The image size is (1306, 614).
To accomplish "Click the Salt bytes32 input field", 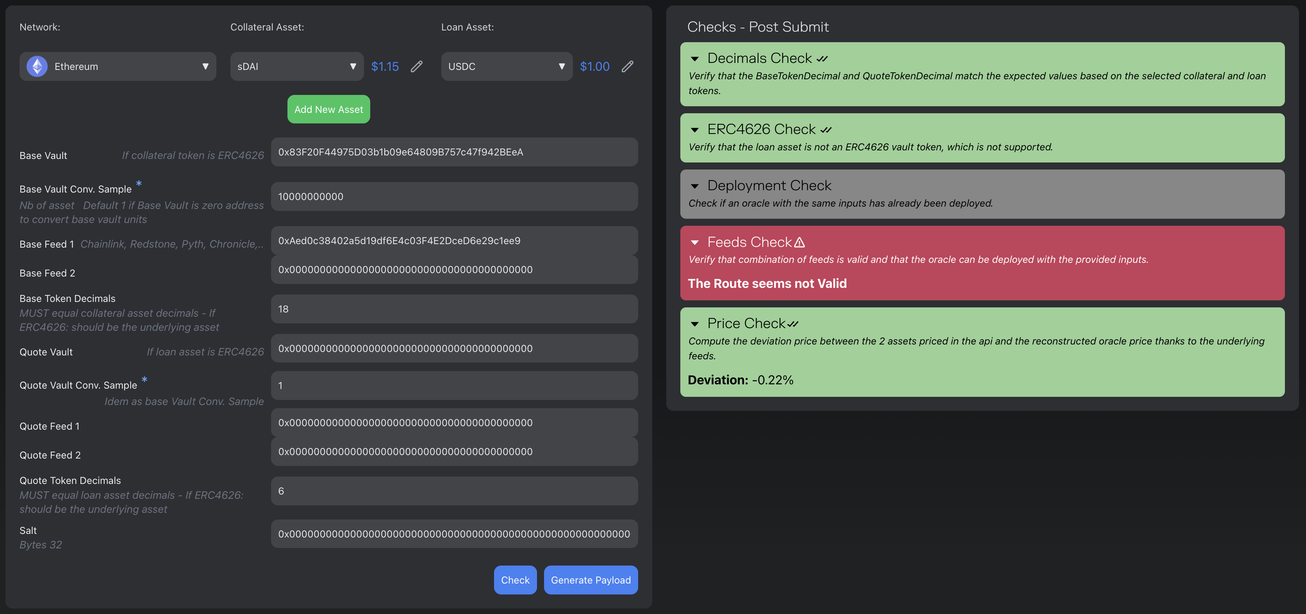I will [454, 534].
